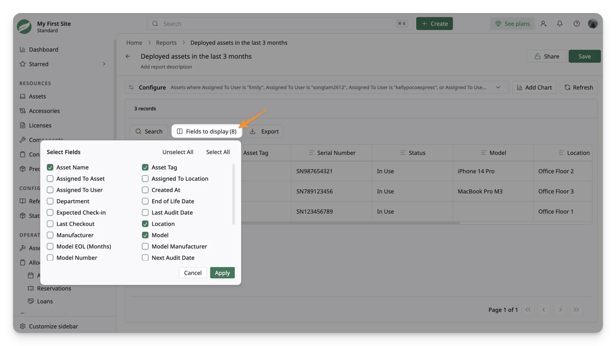
Task: Open the Fields to display dropdown
Action: click(207, 131)
